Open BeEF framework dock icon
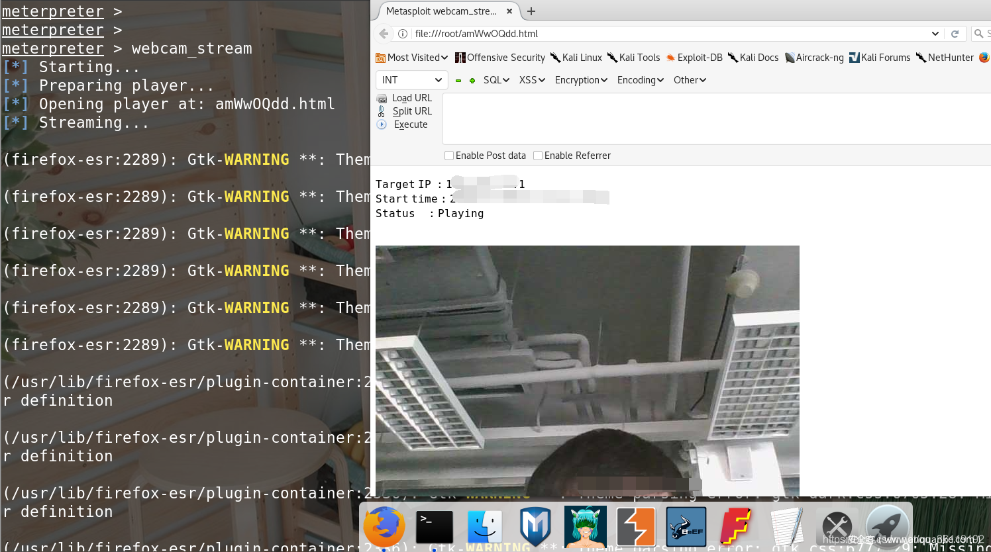This screenshot has height=552, width=991. pos(686,527)
